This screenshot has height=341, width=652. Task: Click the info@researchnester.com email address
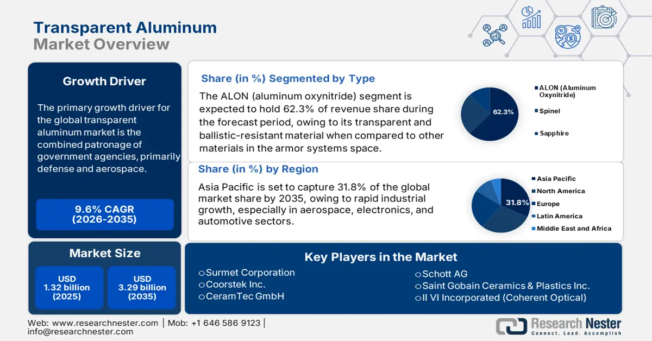80,332
